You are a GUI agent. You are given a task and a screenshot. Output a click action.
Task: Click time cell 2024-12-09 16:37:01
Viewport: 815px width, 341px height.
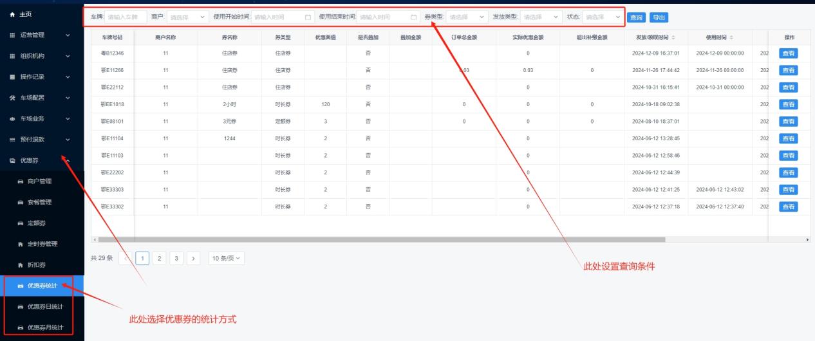coord(655,53)
